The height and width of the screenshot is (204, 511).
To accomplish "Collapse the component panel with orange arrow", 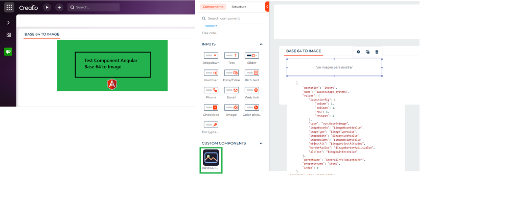I will pyautogui.click(x=267, y=6).
